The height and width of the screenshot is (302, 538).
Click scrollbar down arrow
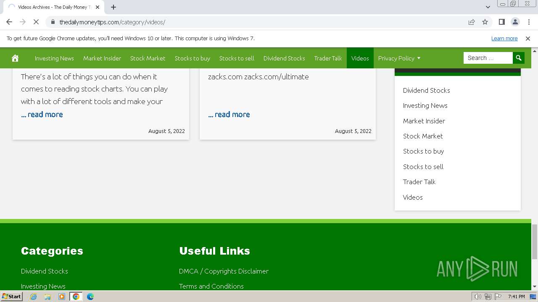[535, 287]
